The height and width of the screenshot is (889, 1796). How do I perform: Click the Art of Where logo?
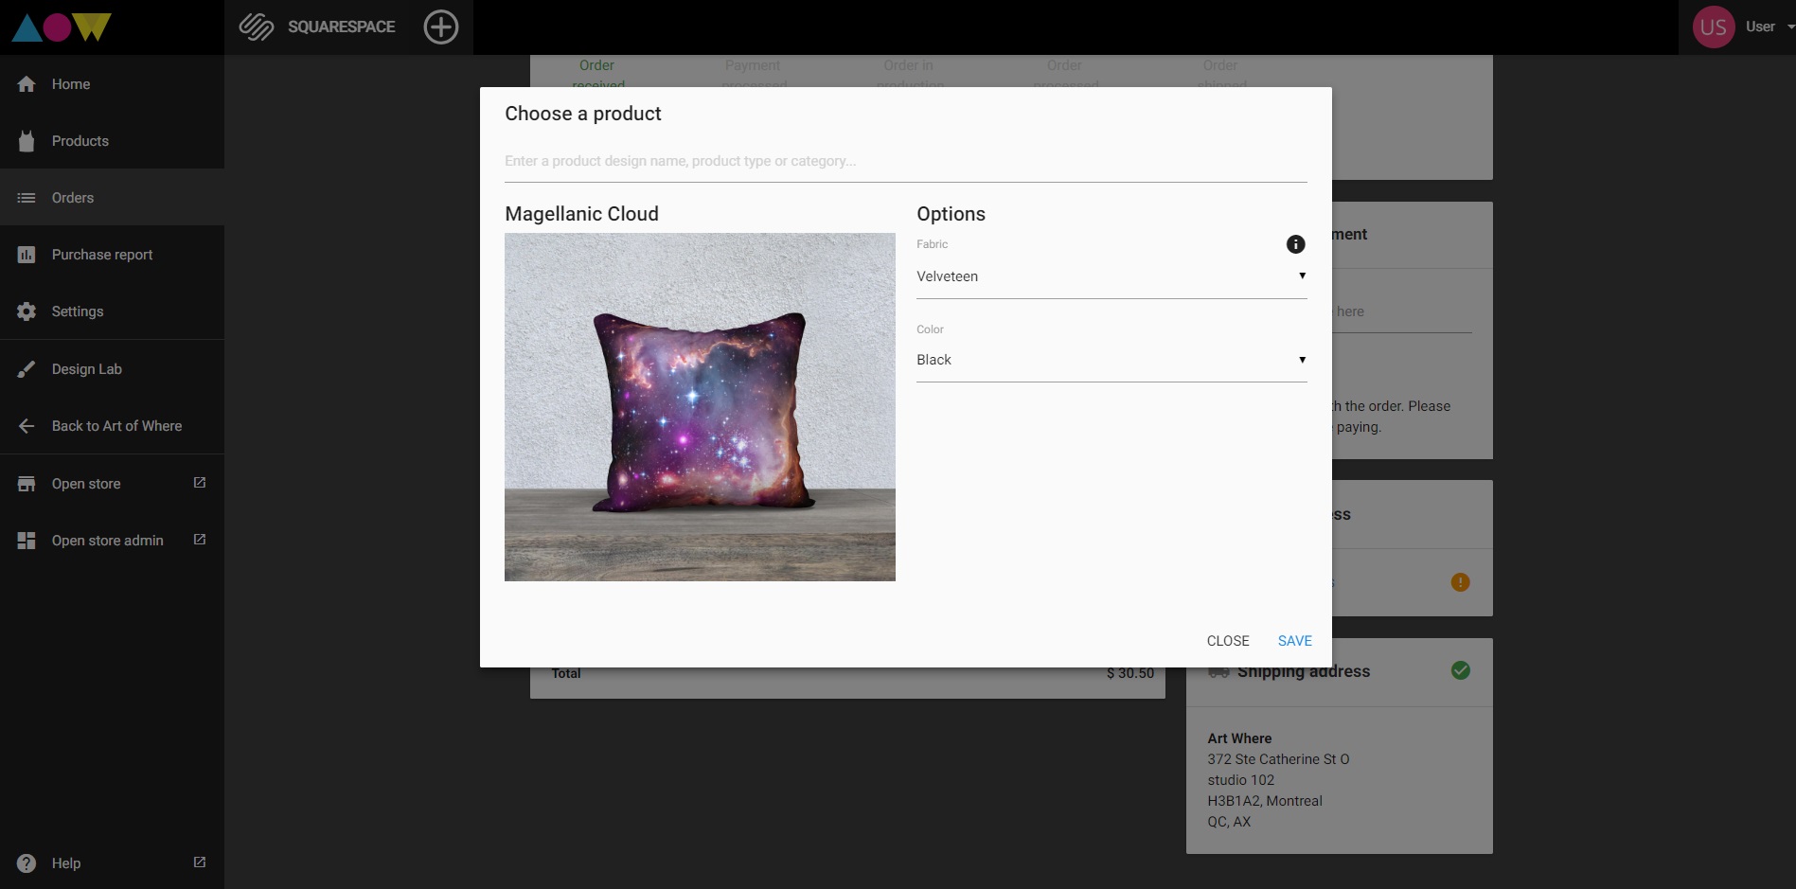pyautogui.click(x=62, y=27)
